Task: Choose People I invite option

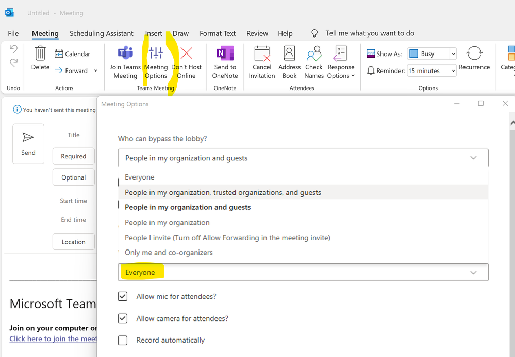Action: pyautogui.click(x=303, y=238)
